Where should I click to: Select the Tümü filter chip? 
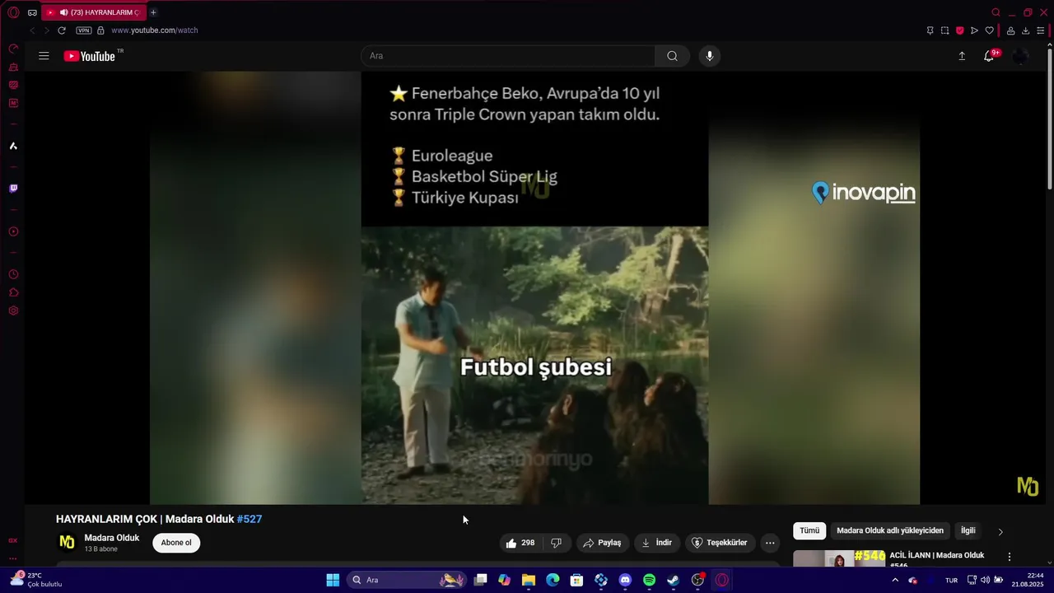[809, 530]
